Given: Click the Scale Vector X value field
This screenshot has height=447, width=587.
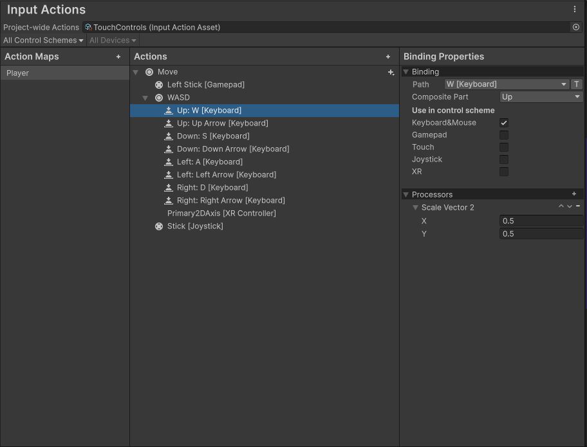Looking at the screenshot, I should tap(541, 221).
